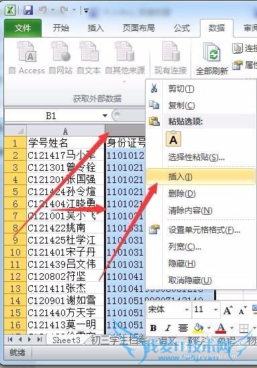257x368 pixels.
Task: Click the Font Color A icon
Action: point(221,328)
